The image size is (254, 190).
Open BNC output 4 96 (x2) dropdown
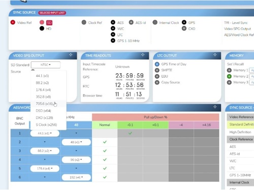click(x=76, y=160)
